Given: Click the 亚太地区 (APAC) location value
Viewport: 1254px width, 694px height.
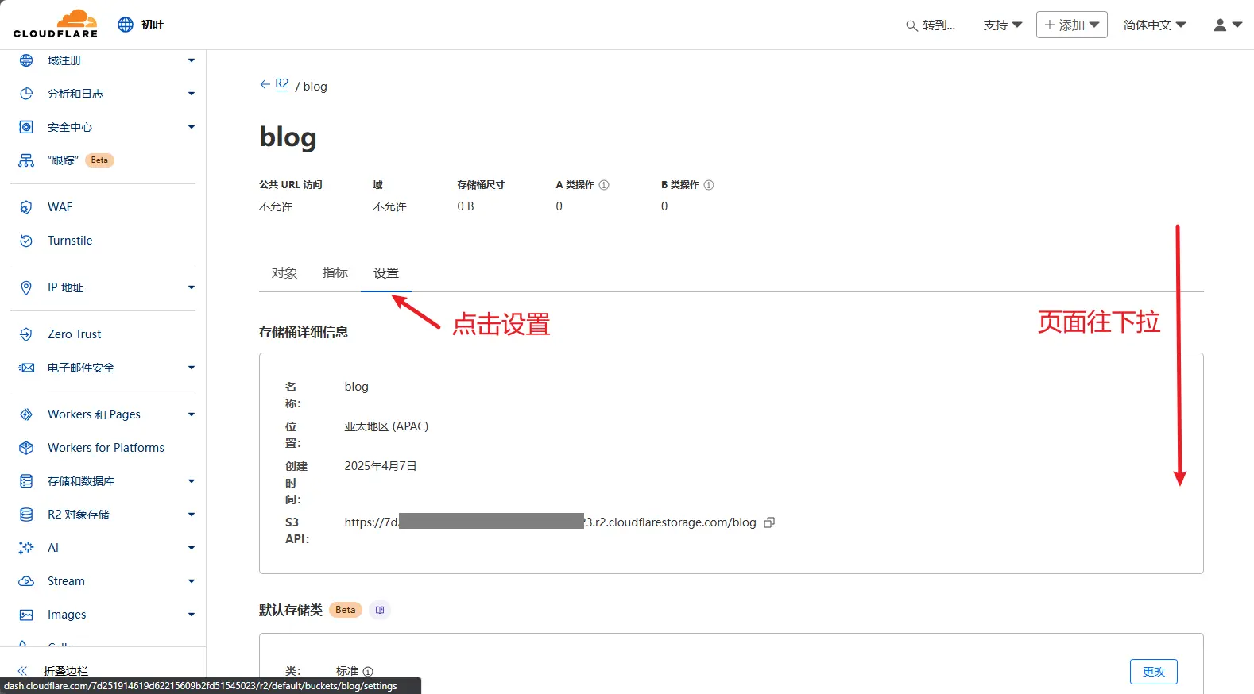Looking at the screenshot, I should [386, 426].
